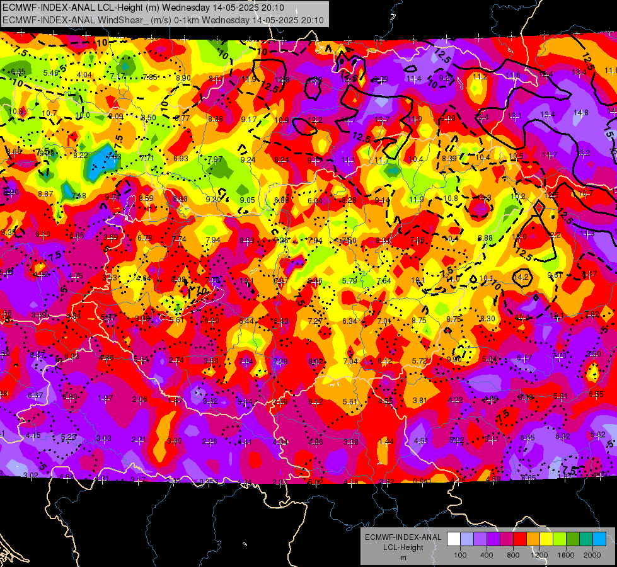This screenshot has width=617, height=567.
Task: Click the grid value 8.30
Action: [488, 319]
